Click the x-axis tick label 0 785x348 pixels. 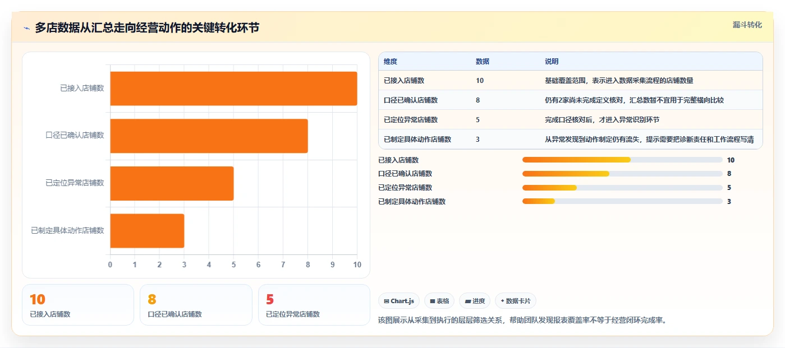[x=110, y=265]
